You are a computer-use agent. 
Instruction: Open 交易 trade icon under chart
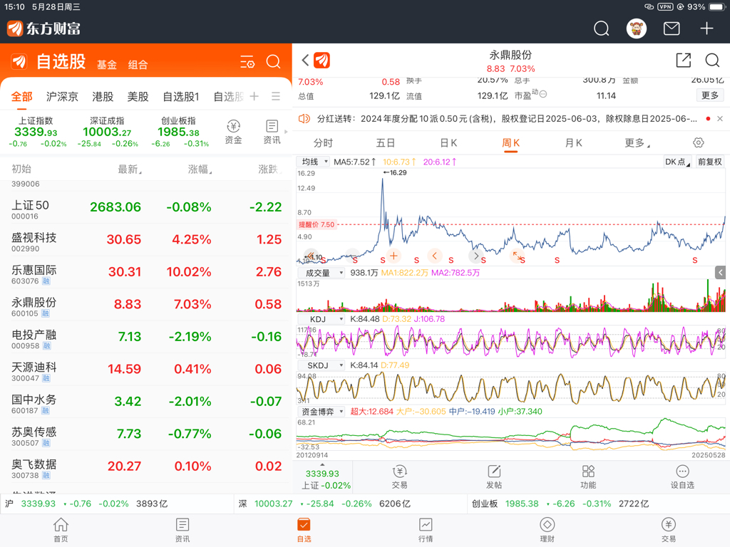click(399, 477)
